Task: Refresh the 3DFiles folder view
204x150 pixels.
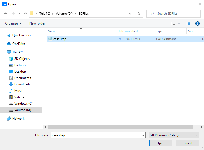Action: pyautogui.click(x=139, y=14)
